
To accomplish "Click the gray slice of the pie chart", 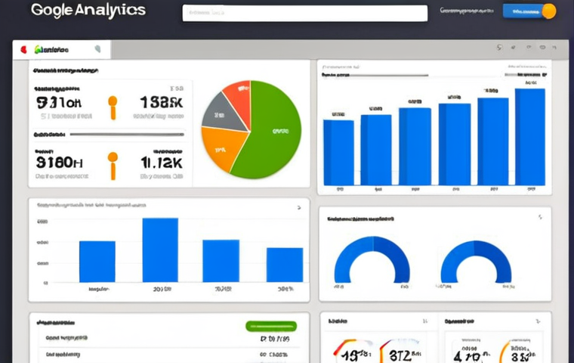I will tap(223, 113).
